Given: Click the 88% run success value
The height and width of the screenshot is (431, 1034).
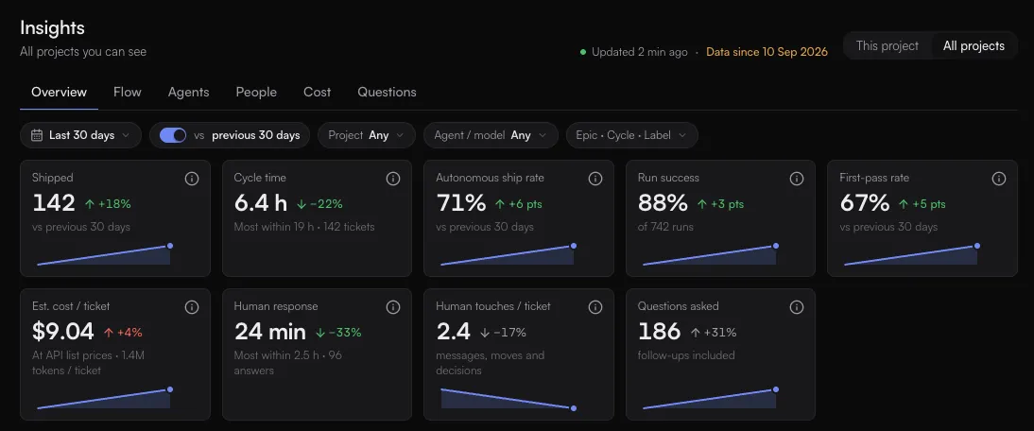Looking at the screenshot, I should point(663,203).
